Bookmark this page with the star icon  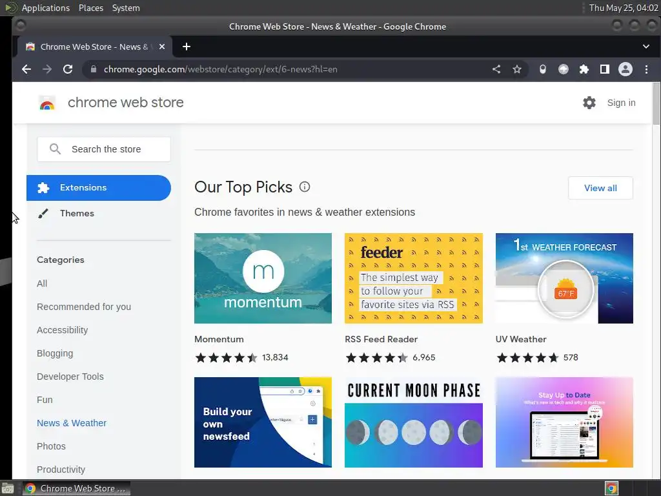[517, 69]
